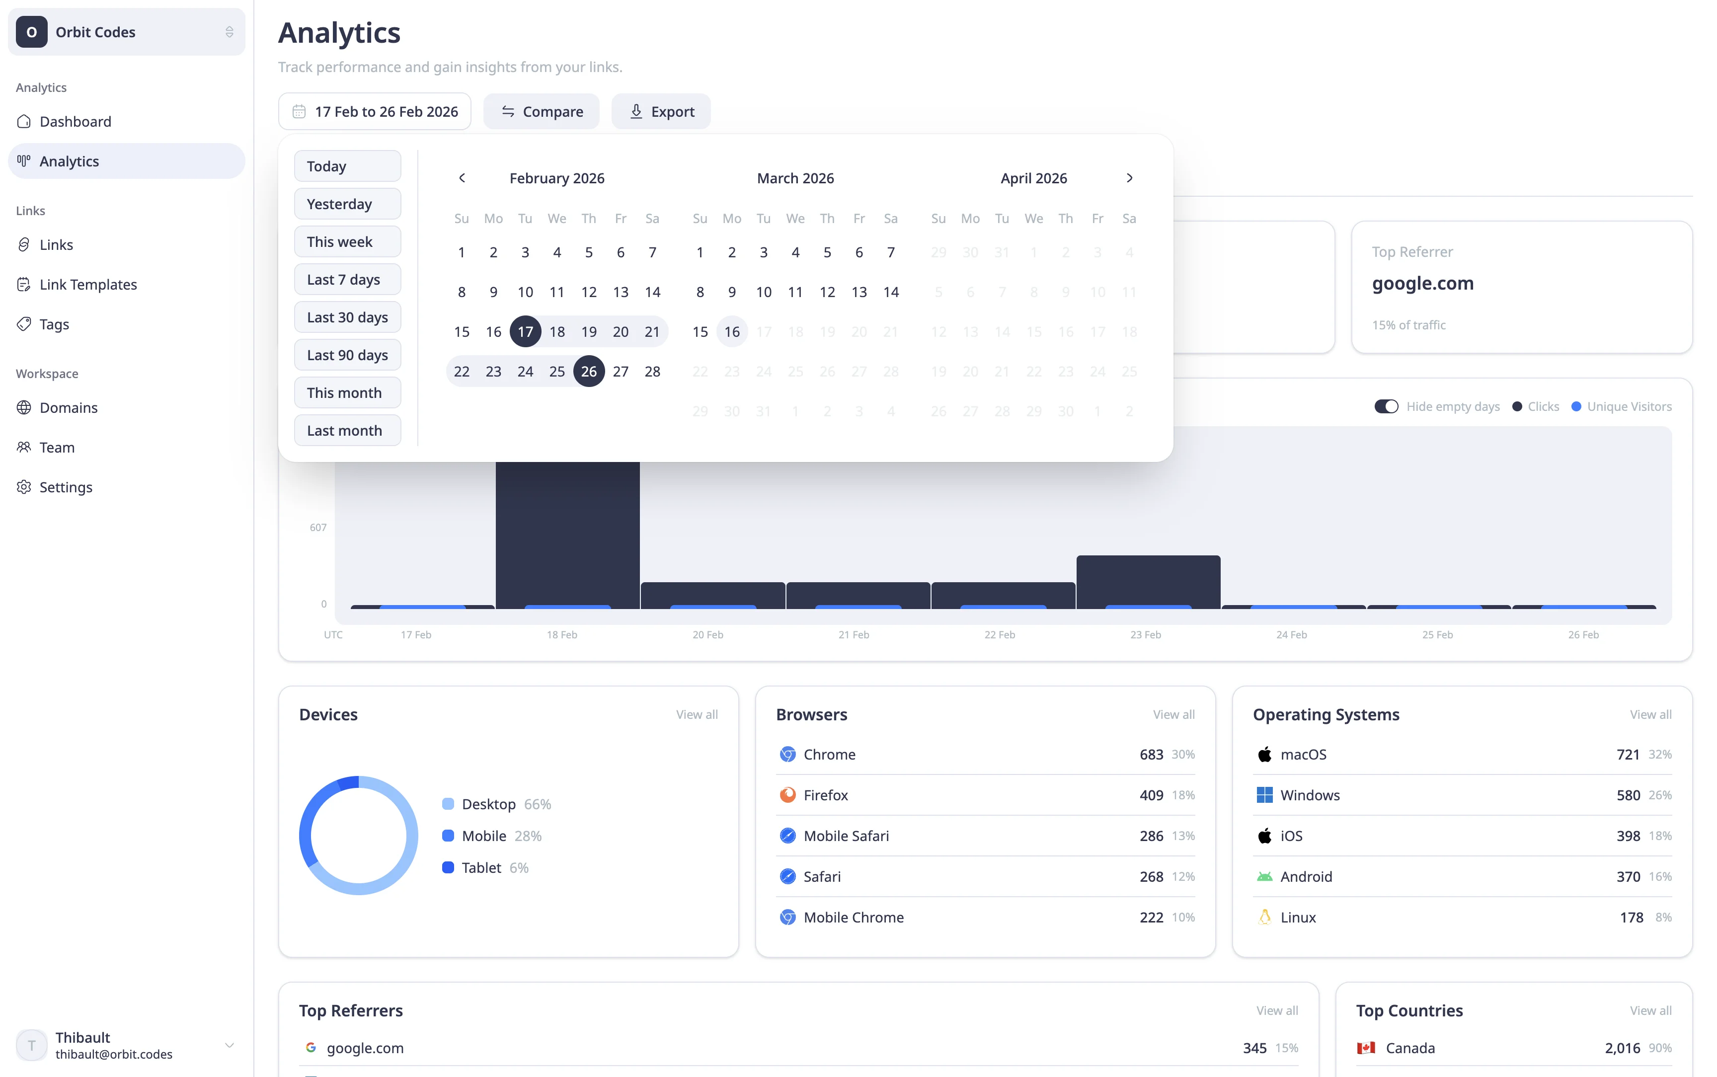Click the Domains globe icon
This screenshot has height=1077, width=1717.
(24, 407)
